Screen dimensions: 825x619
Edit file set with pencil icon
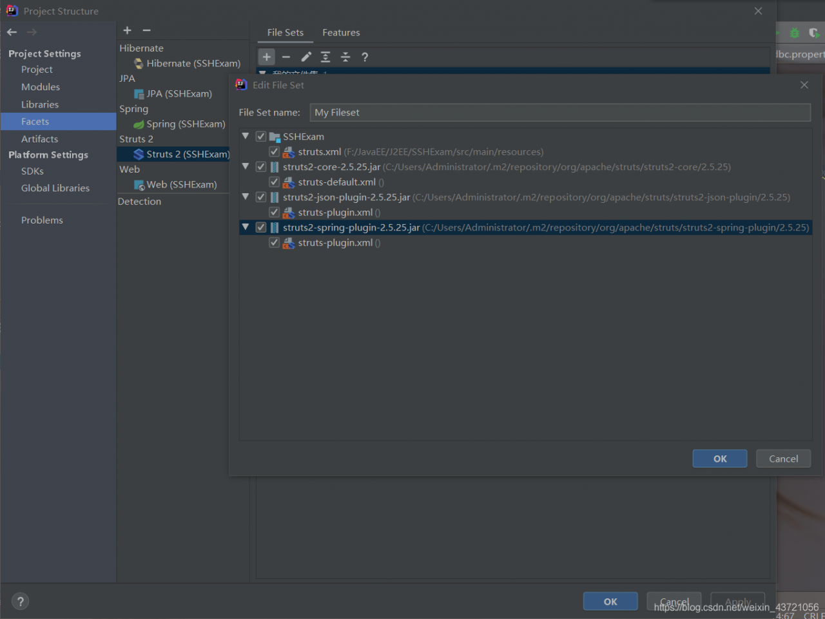coord(306,57)
